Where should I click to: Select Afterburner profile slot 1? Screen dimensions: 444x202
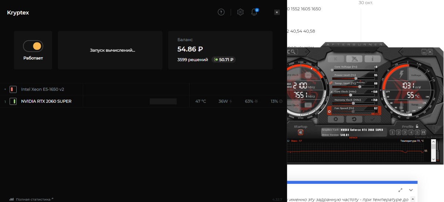coord(393,132)
